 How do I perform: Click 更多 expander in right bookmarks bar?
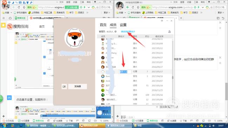point(221,13)
